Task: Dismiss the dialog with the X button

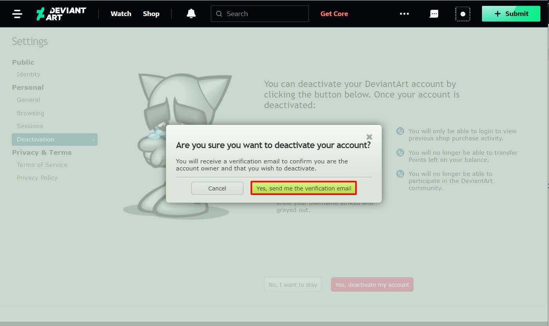Action: pyautogui.click(x=369, y=137)
